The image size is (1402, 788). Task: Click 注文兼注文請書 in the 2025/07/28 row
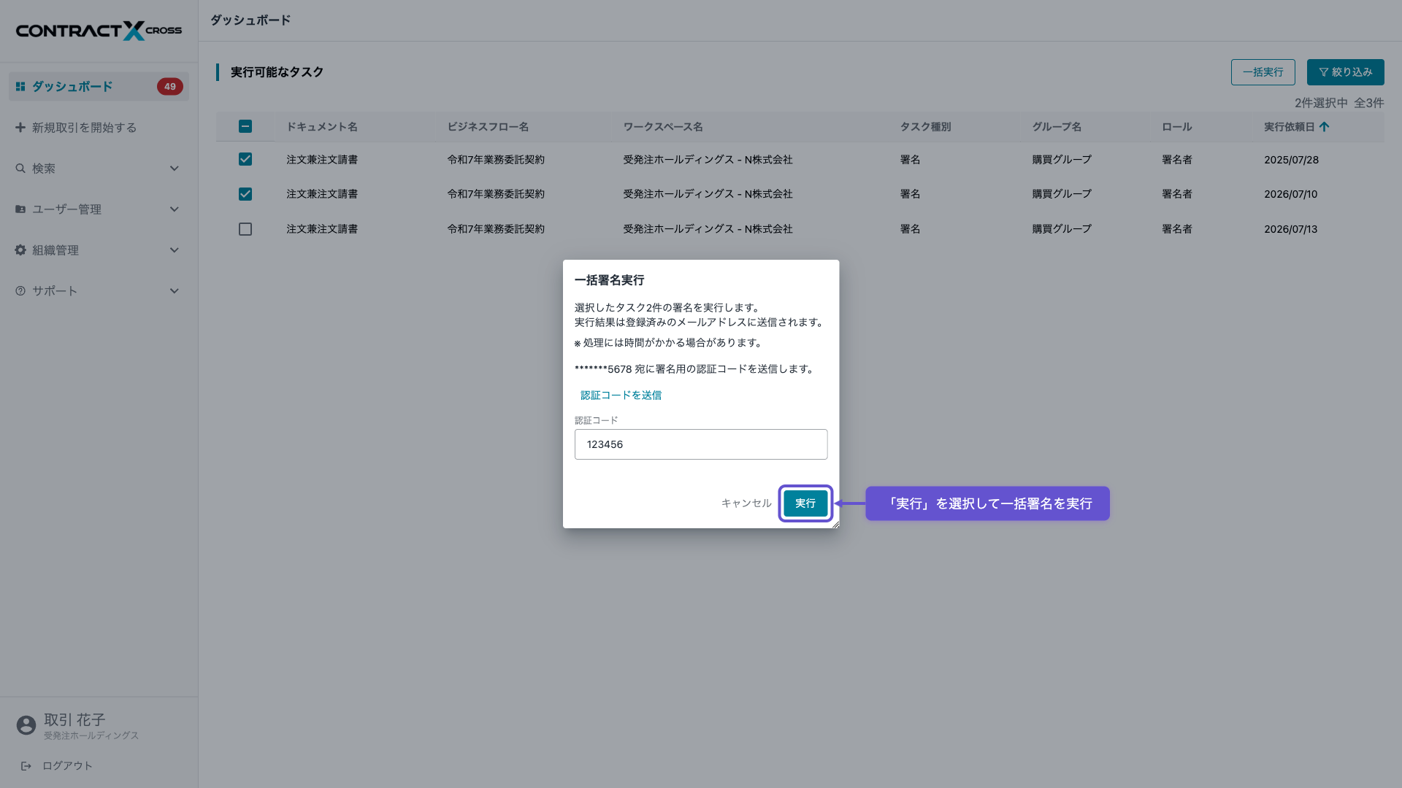click(x=322, y=159)
